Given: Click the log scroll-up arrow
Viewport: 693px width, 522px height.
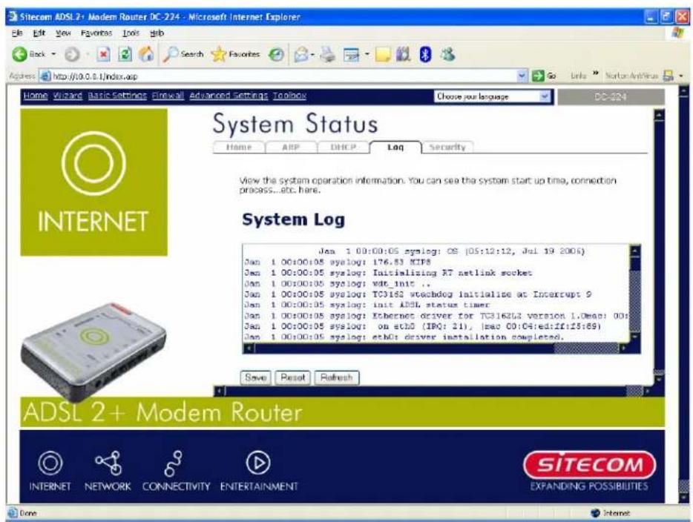Looking at the screenshot, I should [x=634, y=251].
